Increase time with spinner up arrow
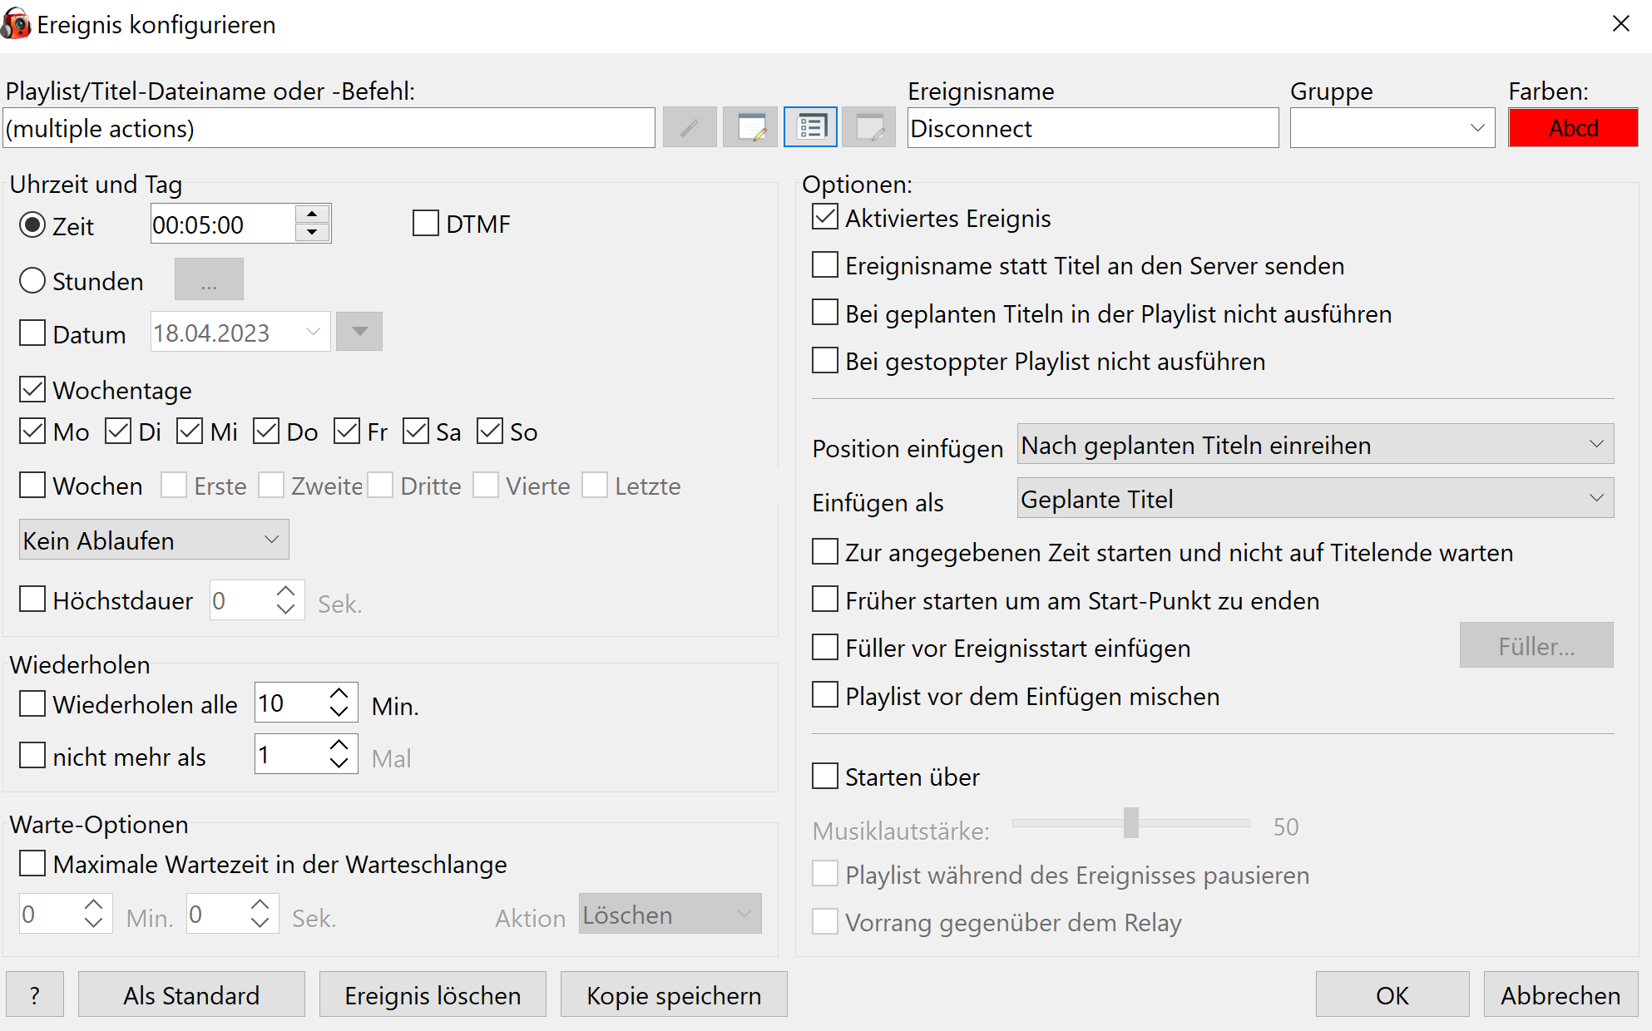Viewport: 1652px width, 1031px height. [312, 214]
